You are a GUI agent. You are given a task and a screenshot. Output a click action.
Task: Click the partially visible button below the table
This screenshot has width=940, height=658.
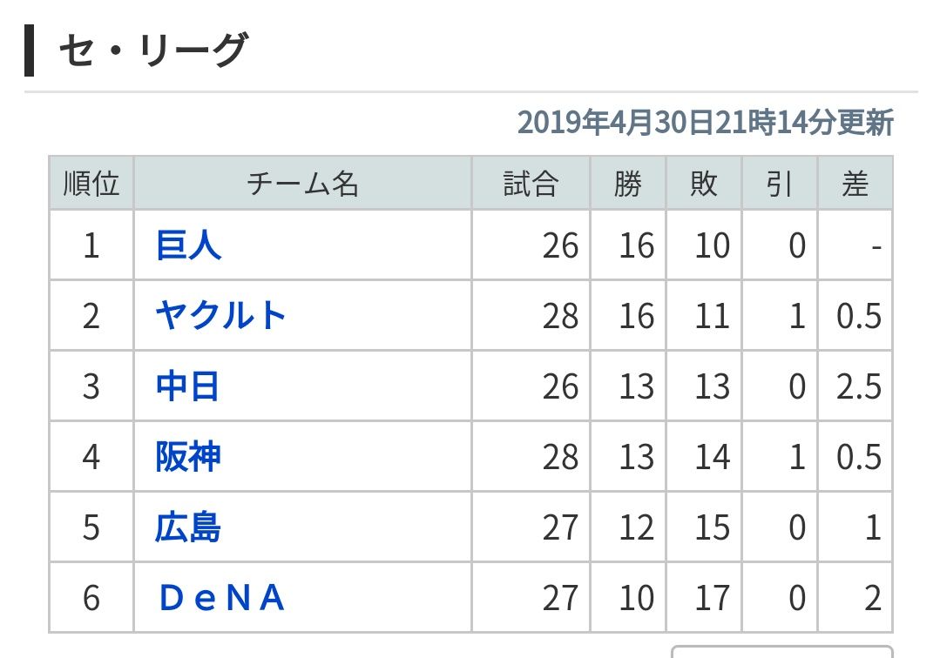tap(781, 651)
